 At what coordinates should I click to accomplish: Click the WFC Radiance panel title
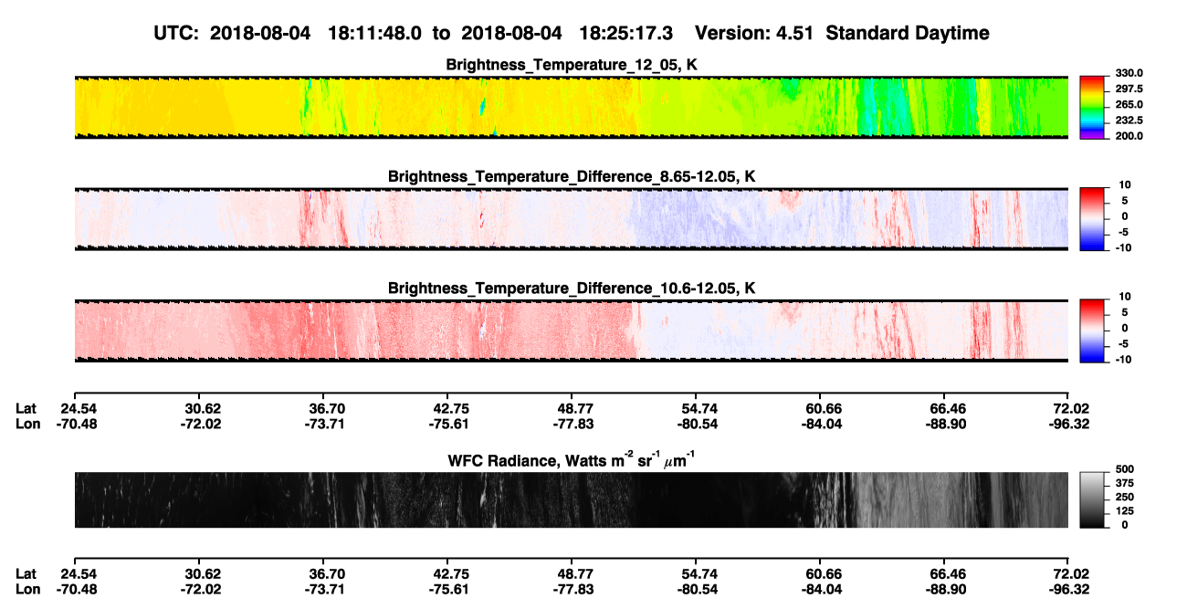[x=572, y=460]
